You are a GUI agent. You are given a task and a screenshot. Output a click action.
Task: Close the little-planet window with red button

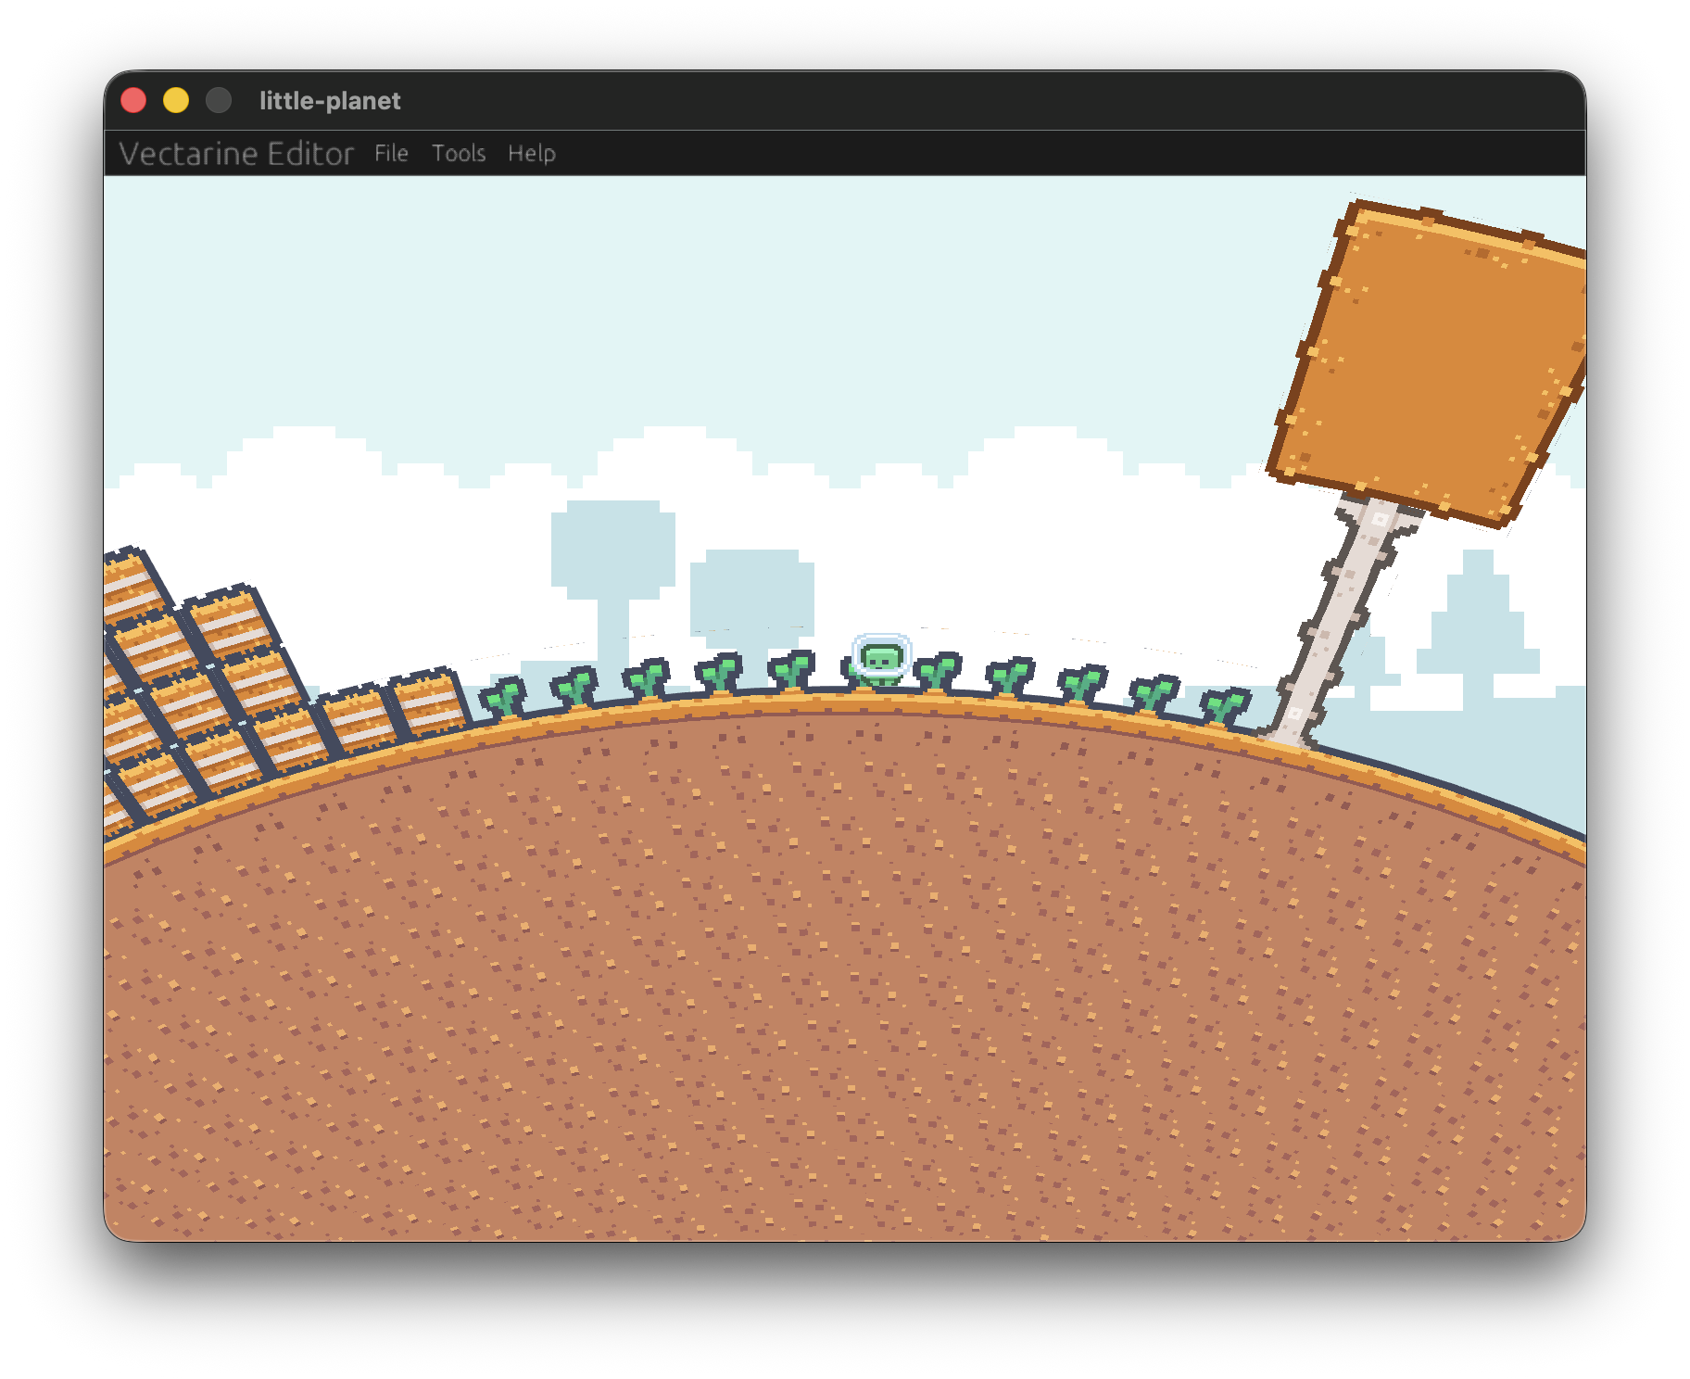[x=133, y=100]
